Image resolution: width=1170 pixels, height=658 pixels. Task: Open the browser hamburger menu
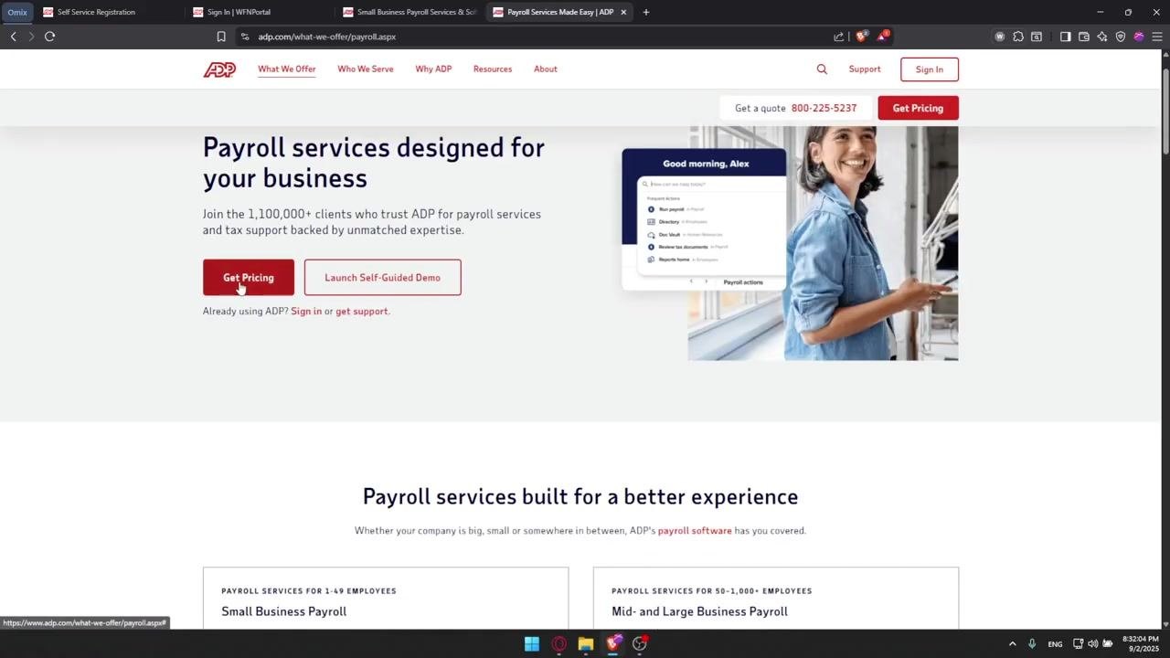coord(1157,37)
